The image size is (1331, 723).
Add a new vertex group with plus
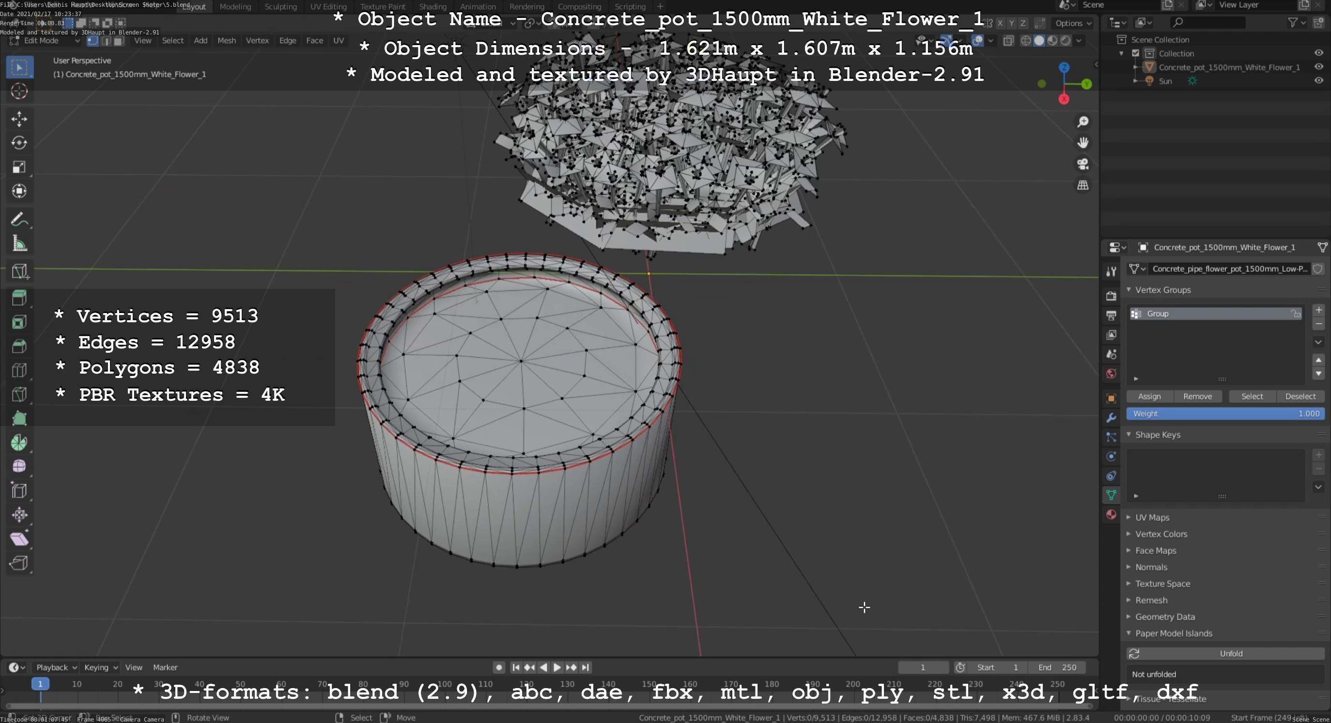click(1318, 310)
